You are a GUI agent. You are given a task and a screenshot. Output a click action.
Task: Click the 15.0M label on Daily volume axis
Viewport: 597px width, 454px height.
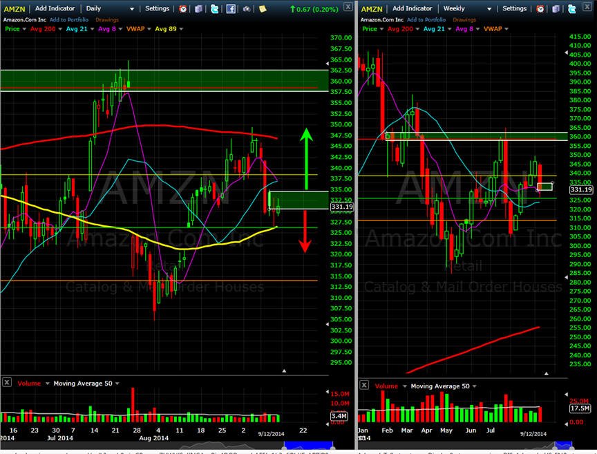pyautogui.click(x=340, y=394)
